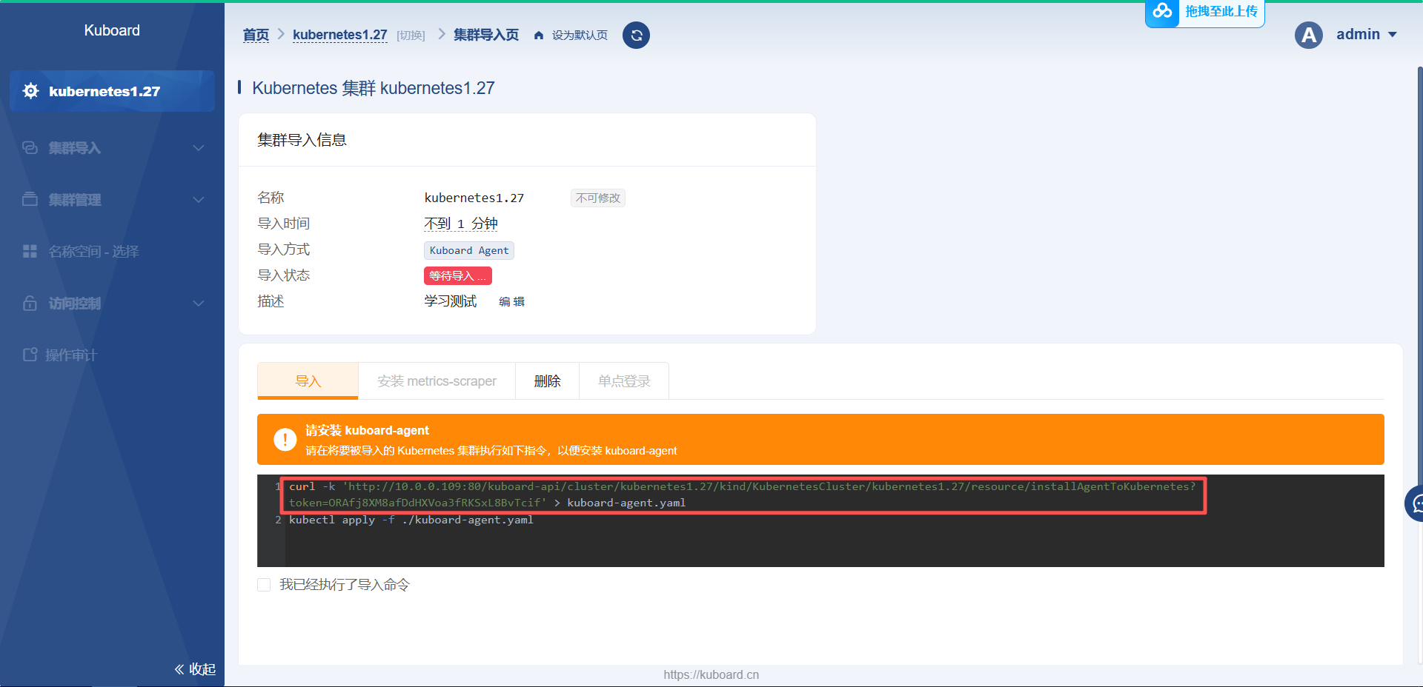The width and height of the screenshot is (1423, 687).
Task: Click 设为默认页 link
Action: tap(580, 36)
